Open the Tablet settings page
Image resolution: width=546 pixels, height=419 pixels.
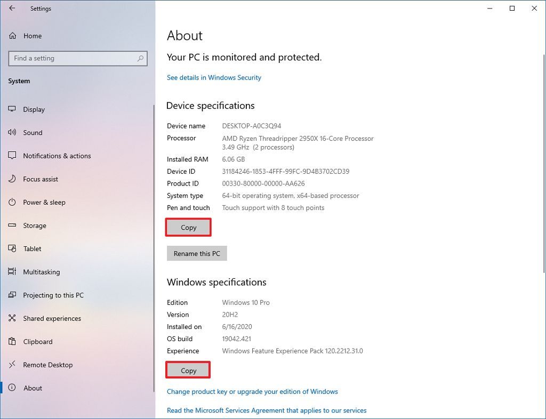pyautogui.click(x=32, y=248)
